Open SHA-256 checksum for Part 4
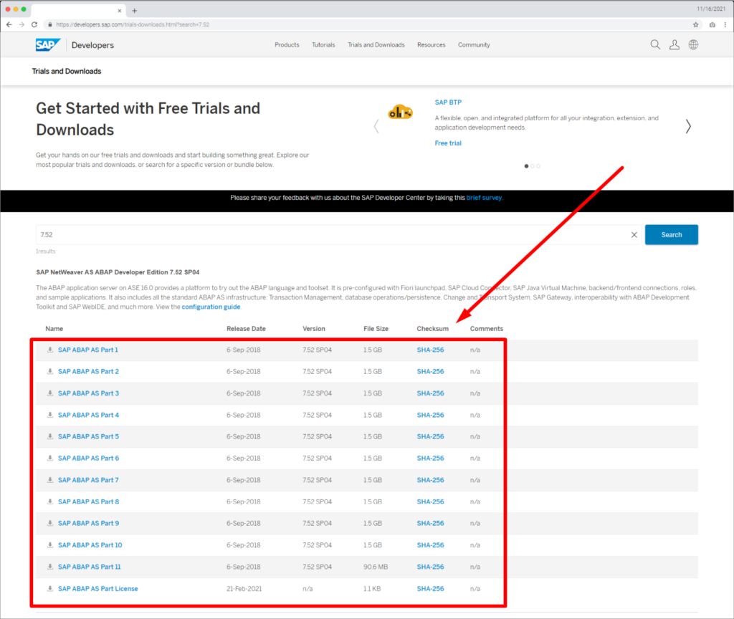 coord(430,415)
